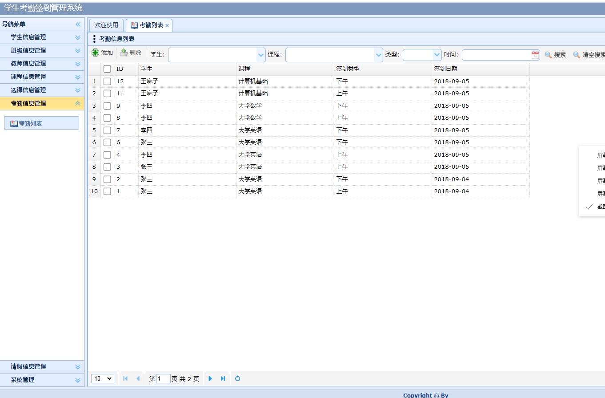The image size is (605, 398).
Task: Check the row with ID 4
Action: click(x=107, y=155)
